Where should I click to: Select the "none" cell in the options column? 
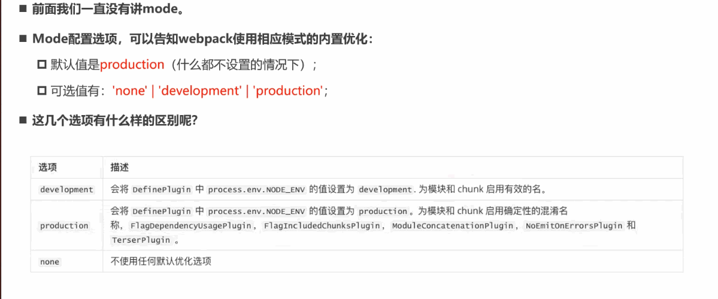tap(50, 262)
